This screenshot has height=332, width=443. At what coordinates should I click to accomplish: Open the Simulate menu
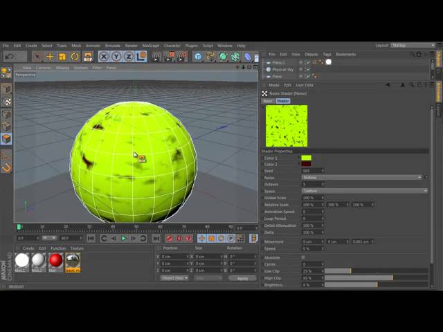point(113,46)
